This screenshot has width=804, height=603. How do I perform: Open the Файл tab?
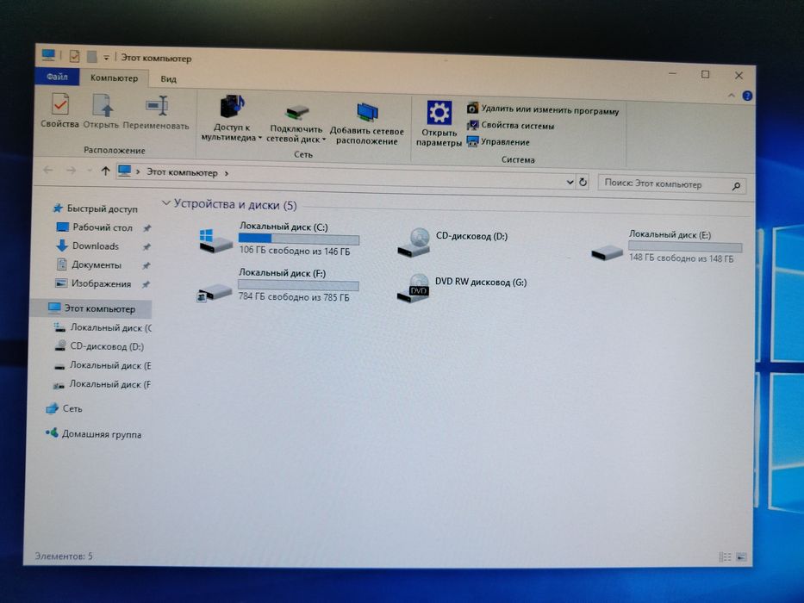[57, 77]
